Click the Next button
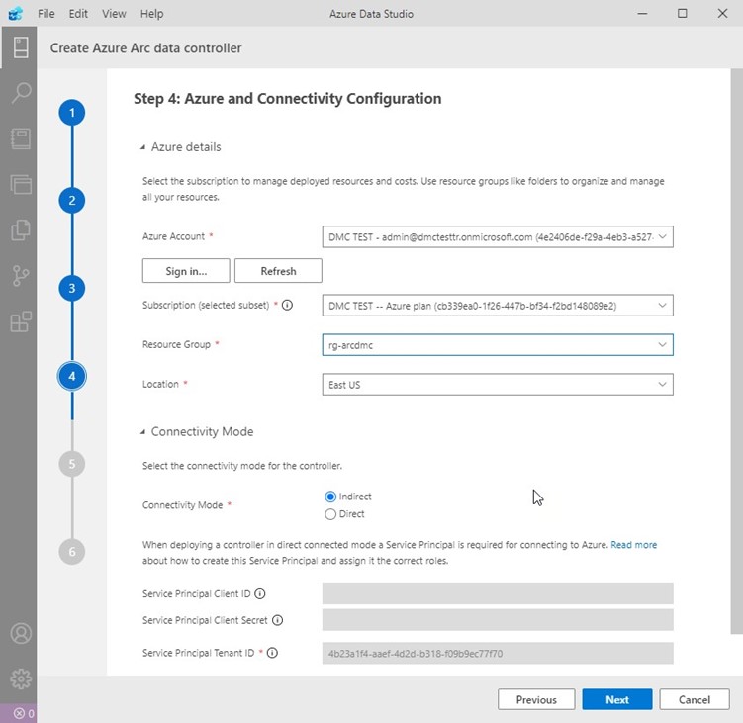The width and height of the screenshot is (743, 723). pyautogui.click(x=617, y=700)
